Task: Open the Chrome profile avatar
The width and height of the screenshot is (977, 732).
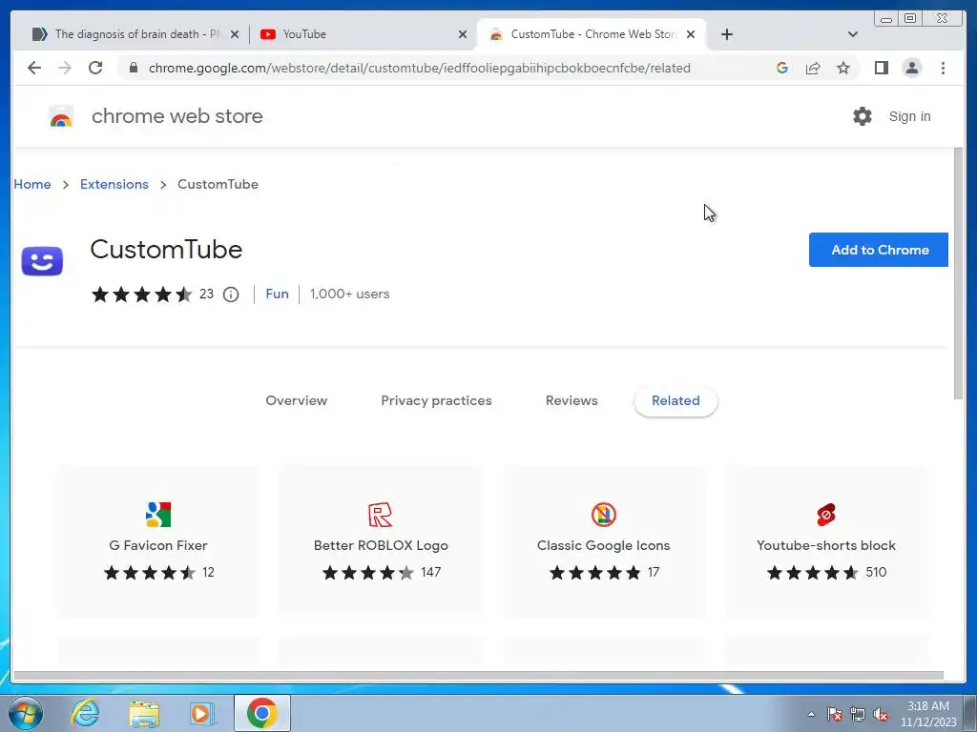Action: tap(911, 68)
